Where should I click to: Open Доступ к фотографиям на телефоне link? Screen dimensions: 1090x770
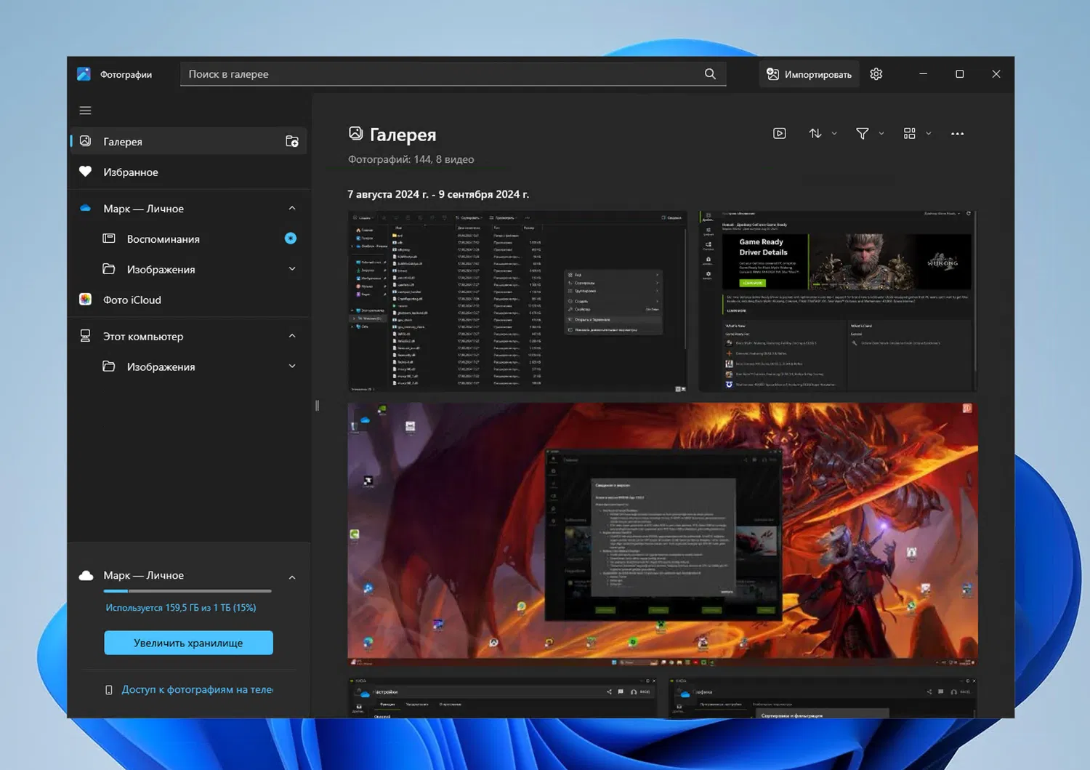[197, 689]
